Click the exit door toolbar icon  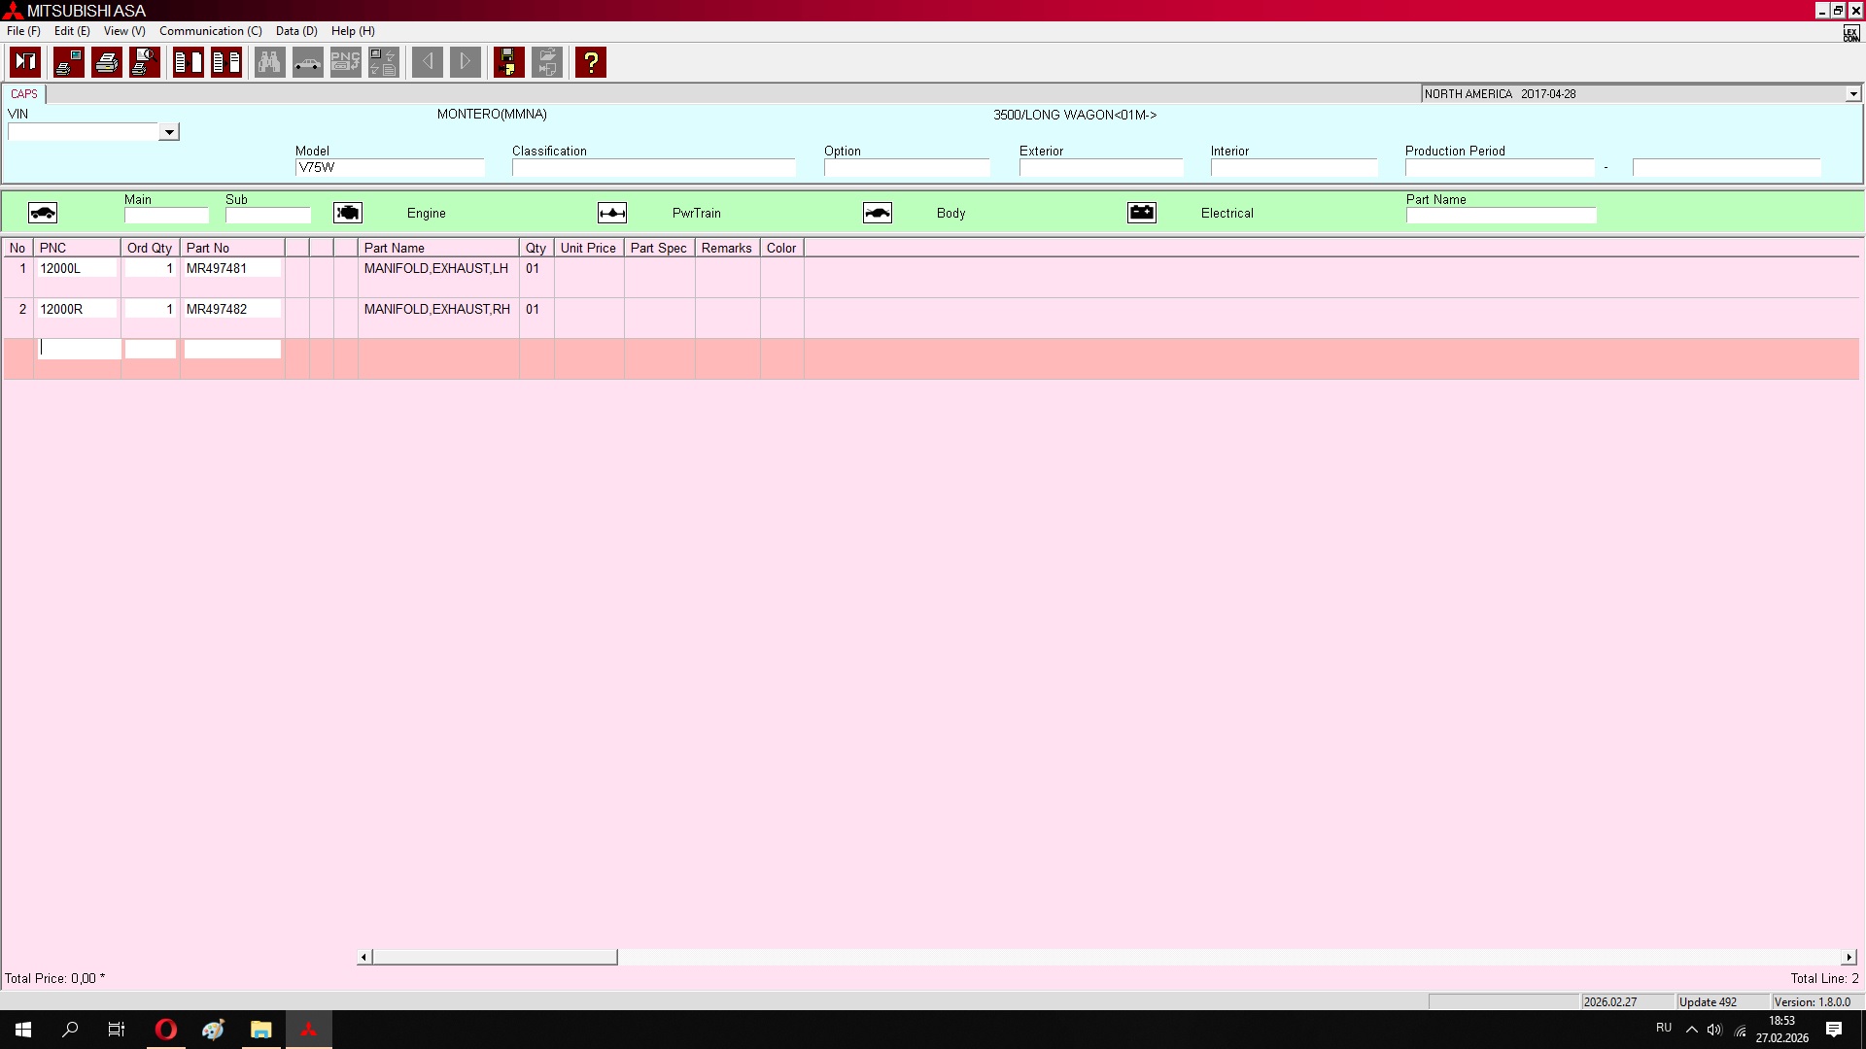tap(25, 62)
